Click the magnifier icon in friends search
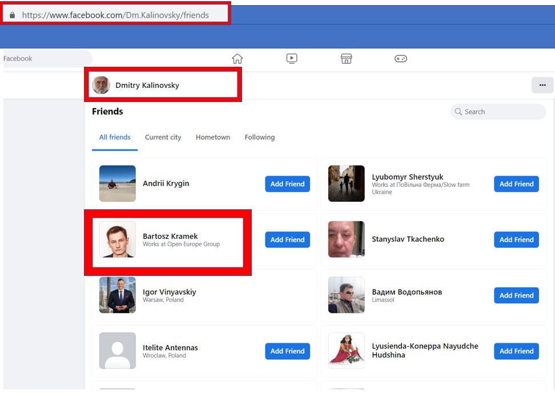 pyautogui.click(x=458, y=112)
